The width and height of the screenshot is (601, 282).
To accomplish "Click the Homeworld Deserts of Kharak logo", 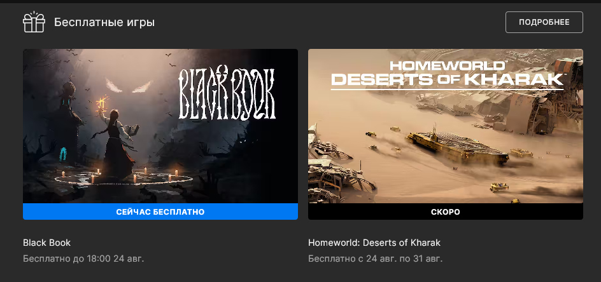I will click(x=447, y=74).
